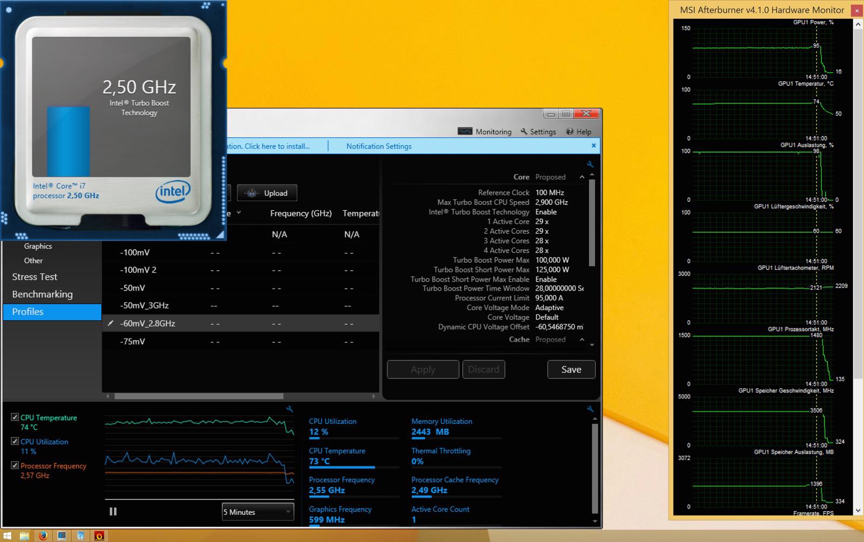The image size is (864, 542).
Task: Toggle CPU Utilization graph checkbox
Action: [x=15, y=441]
